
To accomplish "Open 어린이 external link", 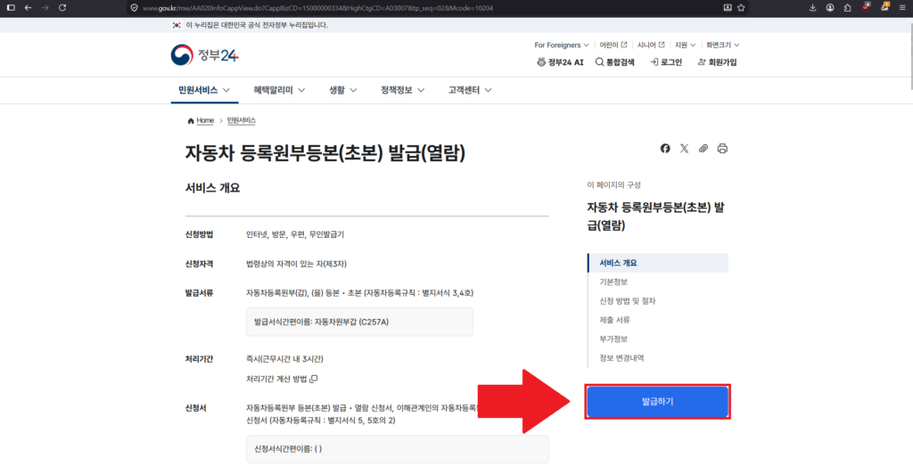I will point(613,45).
